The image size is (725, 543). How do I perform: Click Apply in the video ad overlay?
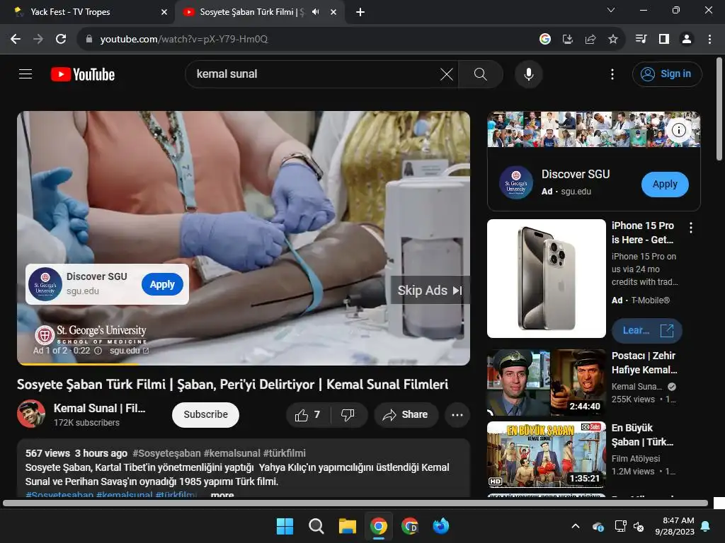click(162, 284)
